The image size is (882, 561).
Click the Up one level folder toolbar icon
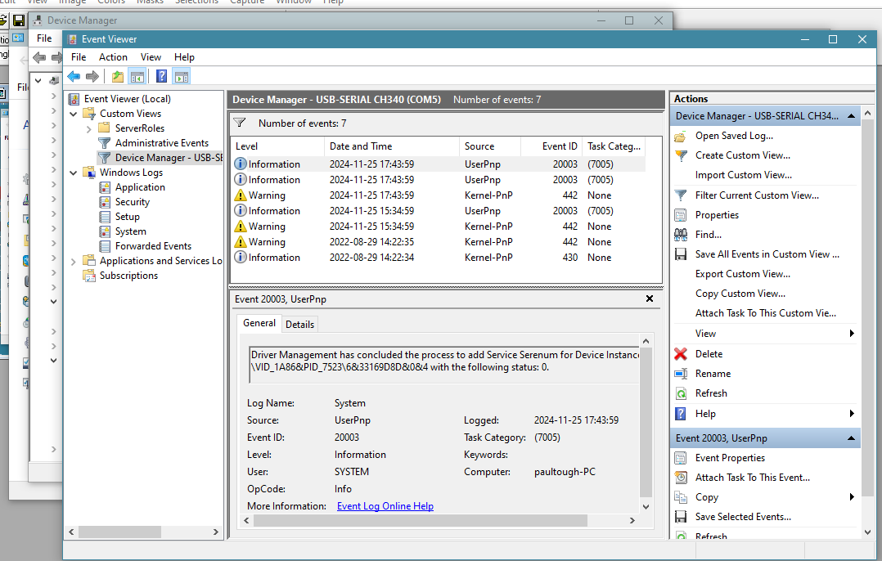pyautogui.click(x=118, y=76)
